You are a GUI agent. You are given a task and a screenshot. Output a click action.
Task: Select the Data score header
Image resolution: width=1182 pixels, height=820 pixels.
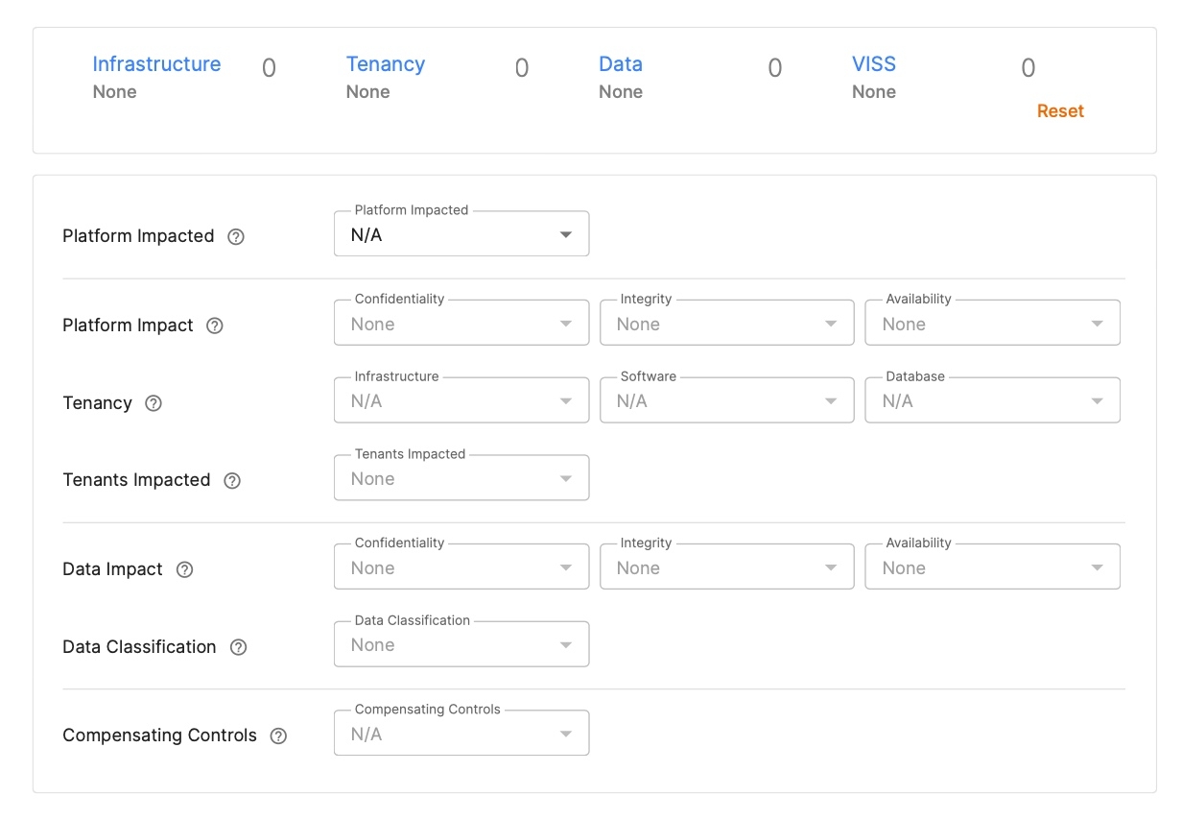pos(621,63)
